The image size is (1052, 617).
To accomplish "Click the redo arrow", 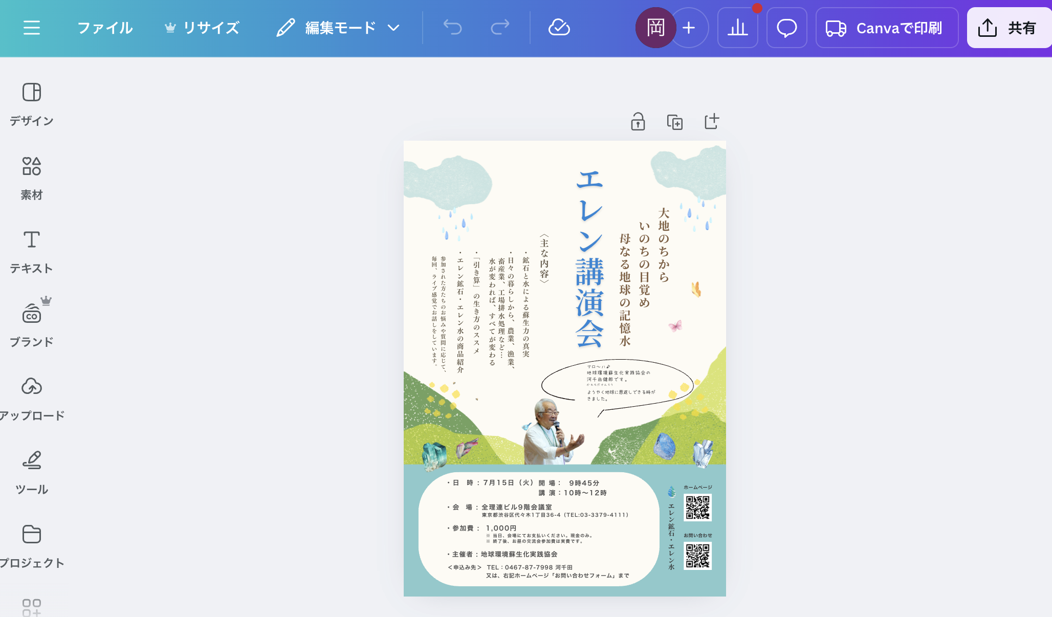I will pos(500,28).
